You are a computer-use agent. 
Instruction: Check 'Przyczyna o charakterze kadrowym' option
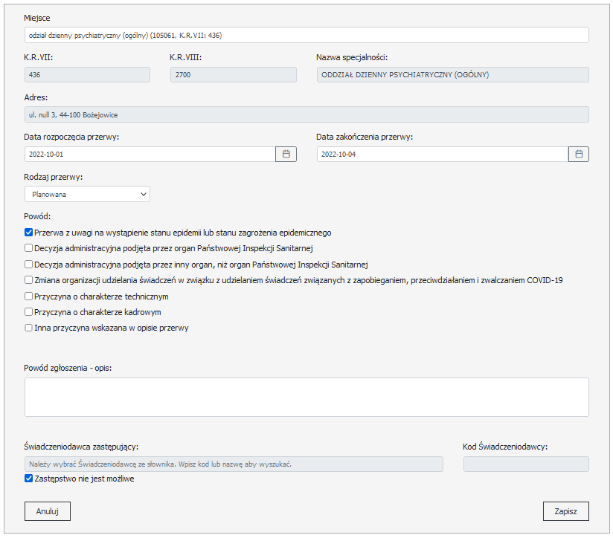pos(29,312)
